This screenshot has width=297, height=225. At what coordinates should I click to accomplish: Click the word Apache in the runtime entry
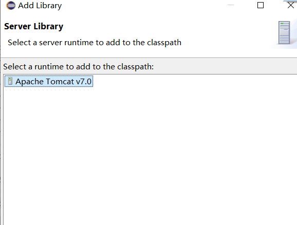30,82
